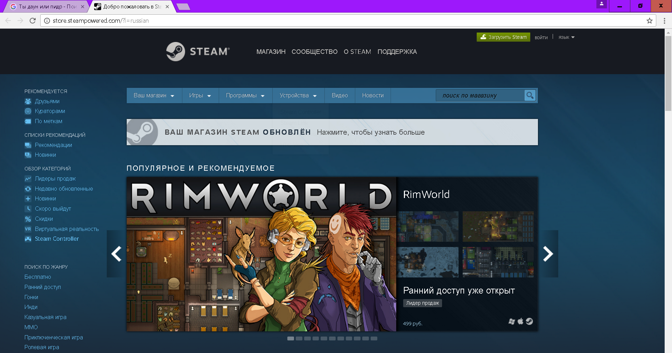The image size is (672, 353).
Task: Open the top-right RimWorld screenshot thumbnail
Action: [498, 226]
